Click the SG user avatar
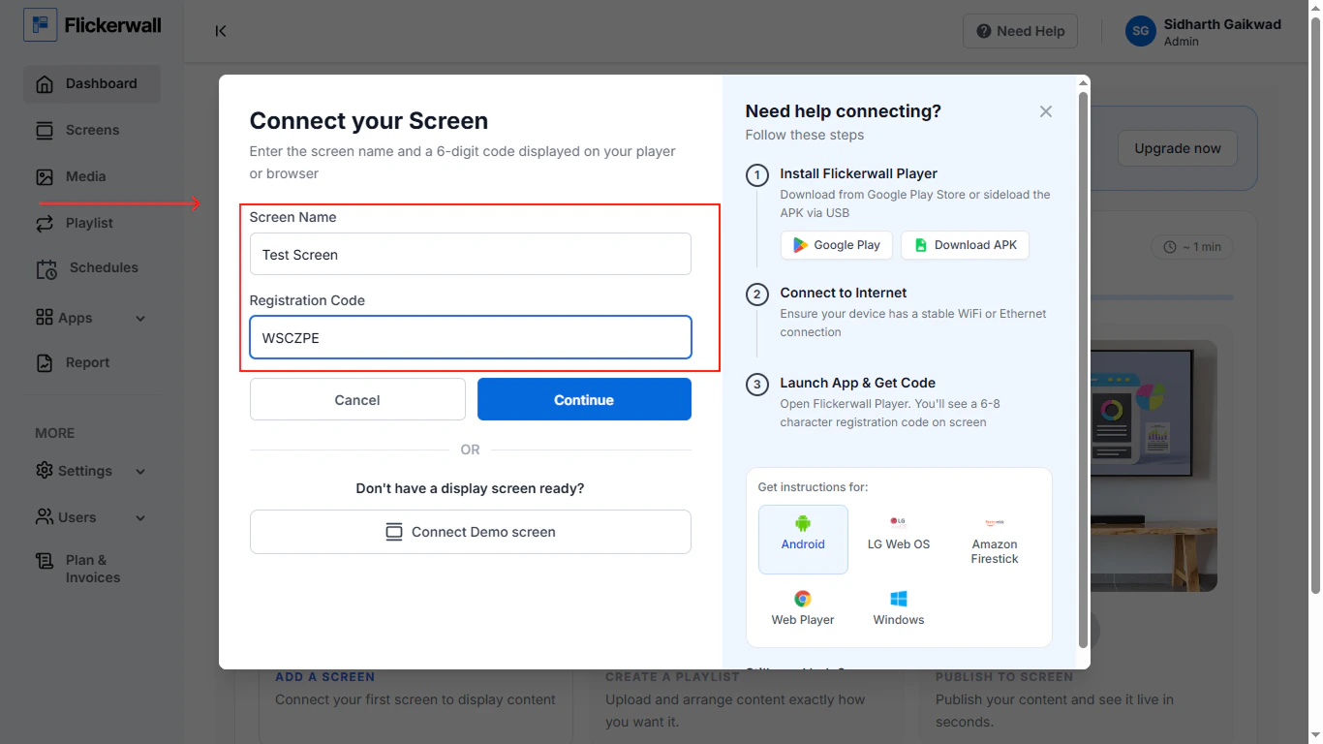The width and height of the screenshot is (1323, 744). click(x=1141, y=31)
